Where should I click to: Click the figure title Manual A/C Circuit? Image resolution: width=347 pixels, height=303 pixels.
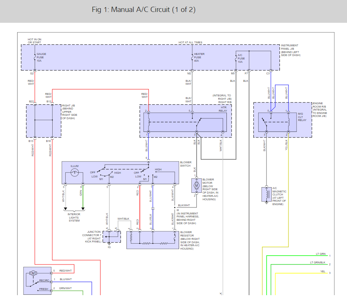tap(144, 10)
